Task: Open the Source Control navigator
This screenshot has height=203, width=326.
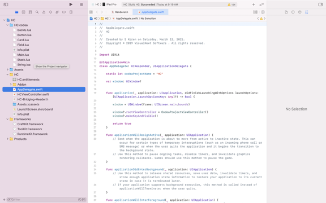Action: coord(24,12)
